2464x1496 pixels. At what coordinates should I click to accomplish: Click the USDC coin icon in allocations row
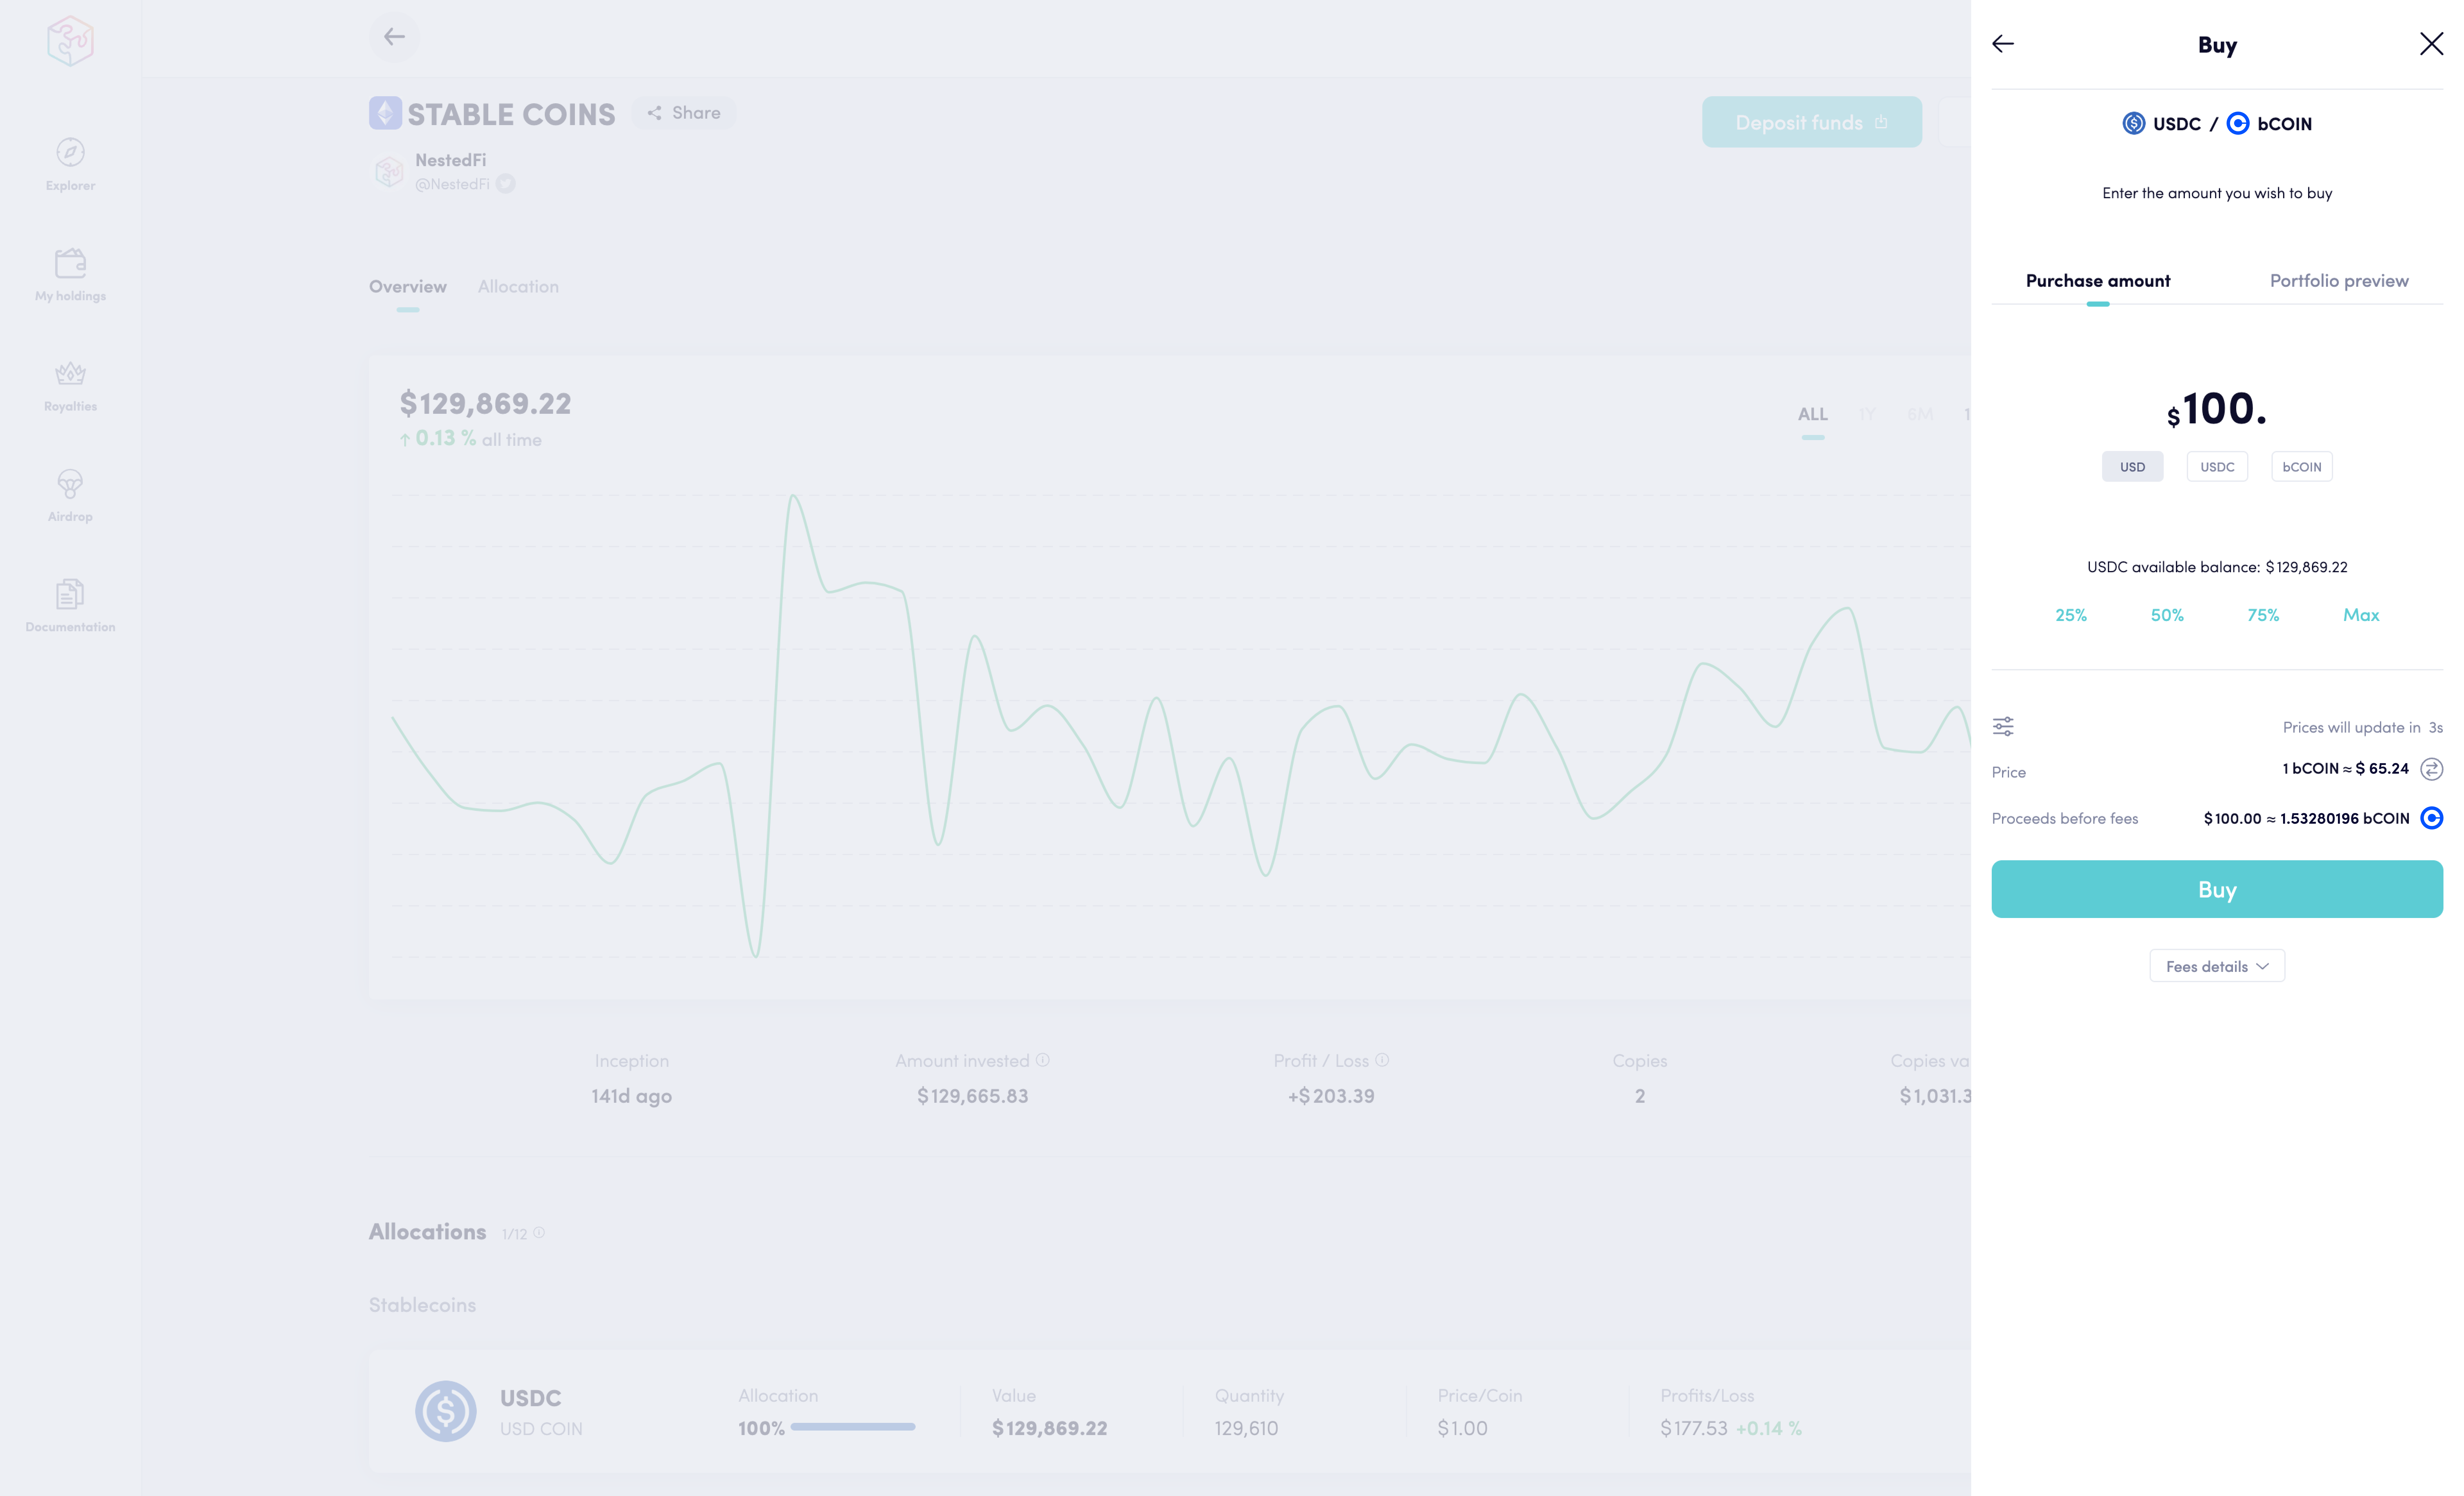(446, 1411)
